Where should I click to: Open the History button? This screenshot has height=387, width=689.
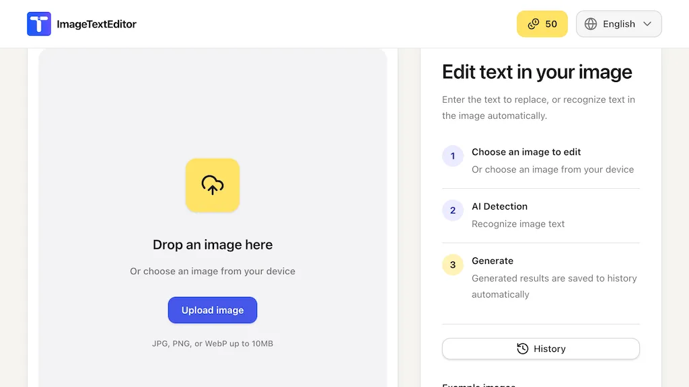click(x=541, y=349)
